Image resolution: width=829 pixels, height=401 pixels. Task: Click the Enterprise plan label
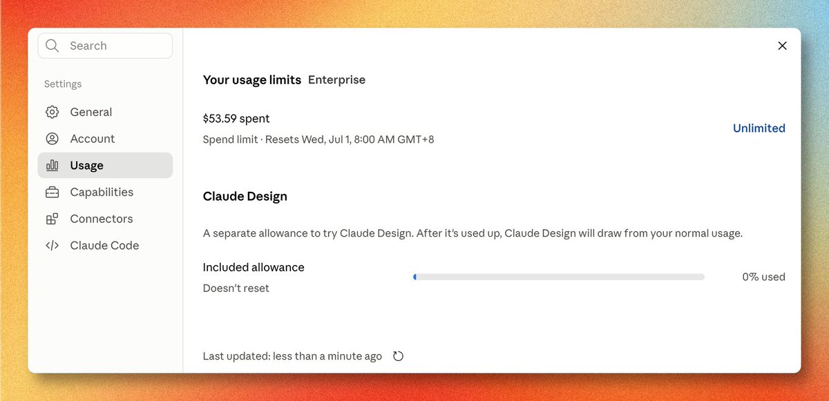click(x=336, y=80)
